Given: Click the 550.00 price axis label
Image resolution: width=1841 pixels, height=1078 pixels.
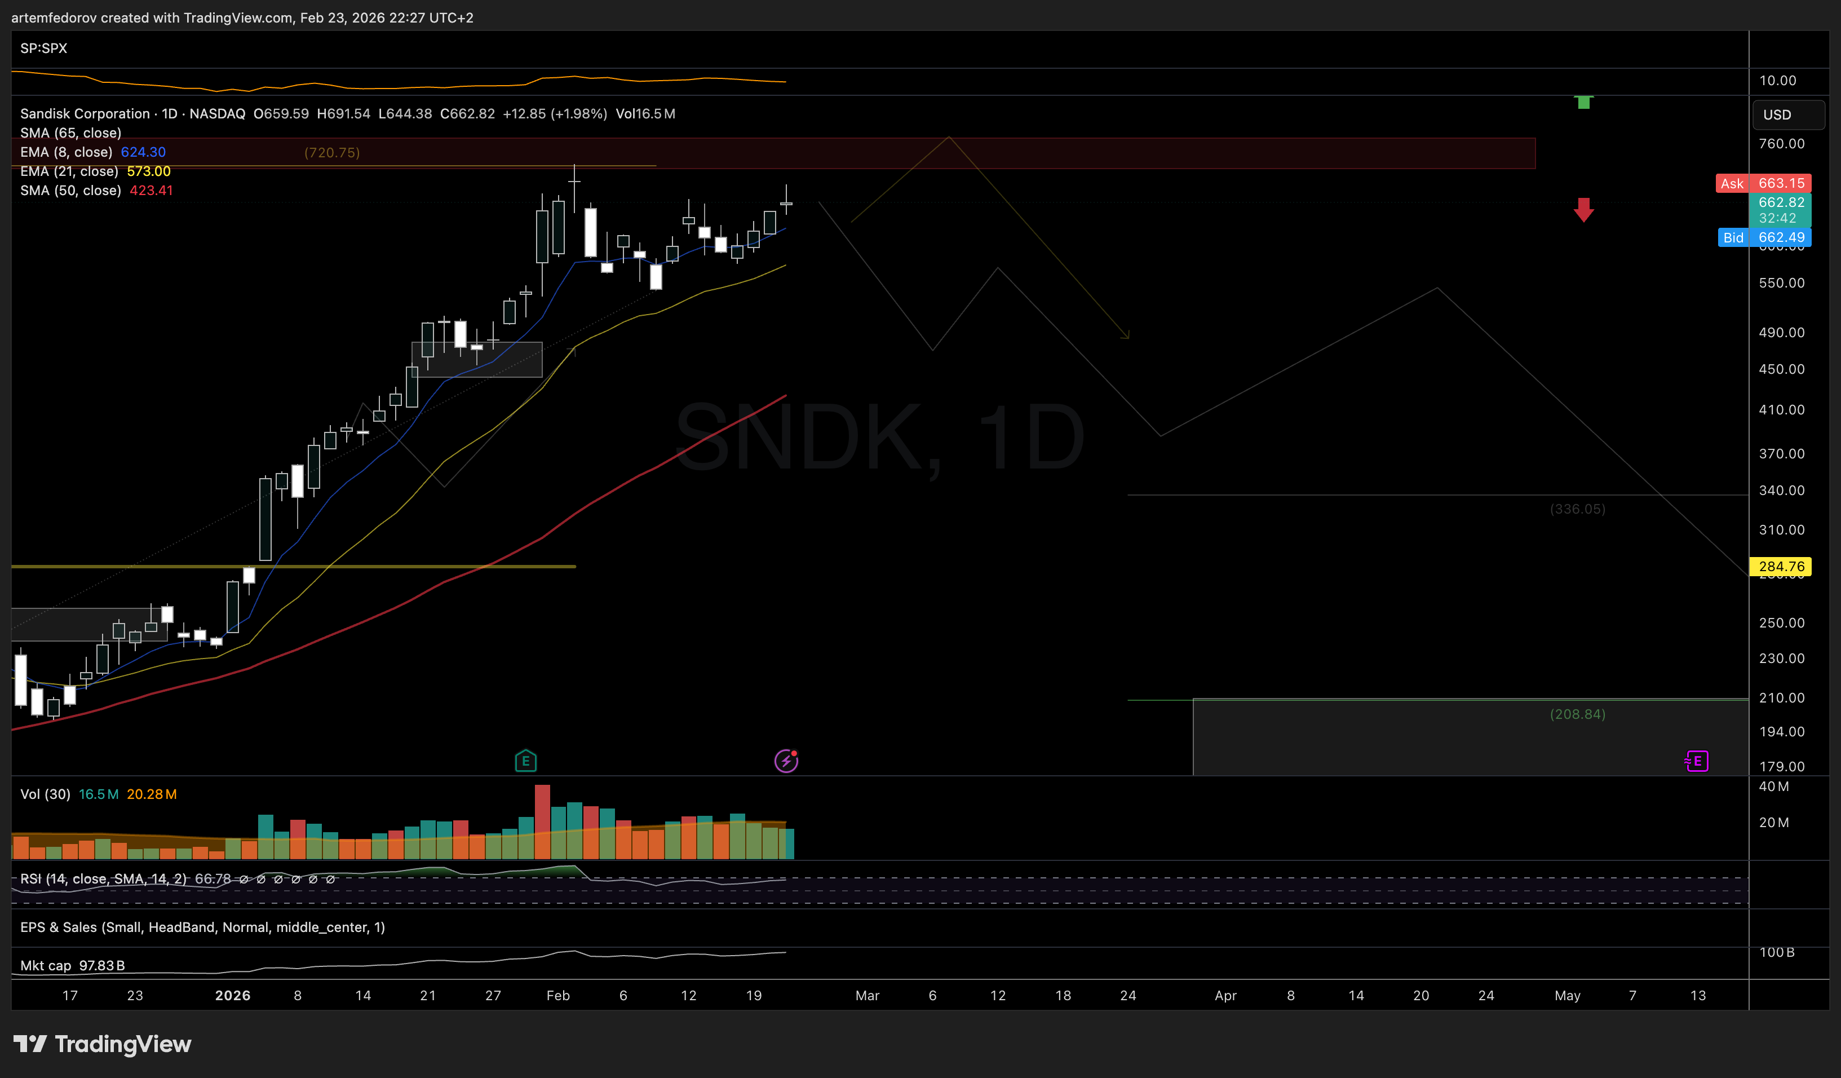Looking at the screenshot, I should (x=1781, y=283).
